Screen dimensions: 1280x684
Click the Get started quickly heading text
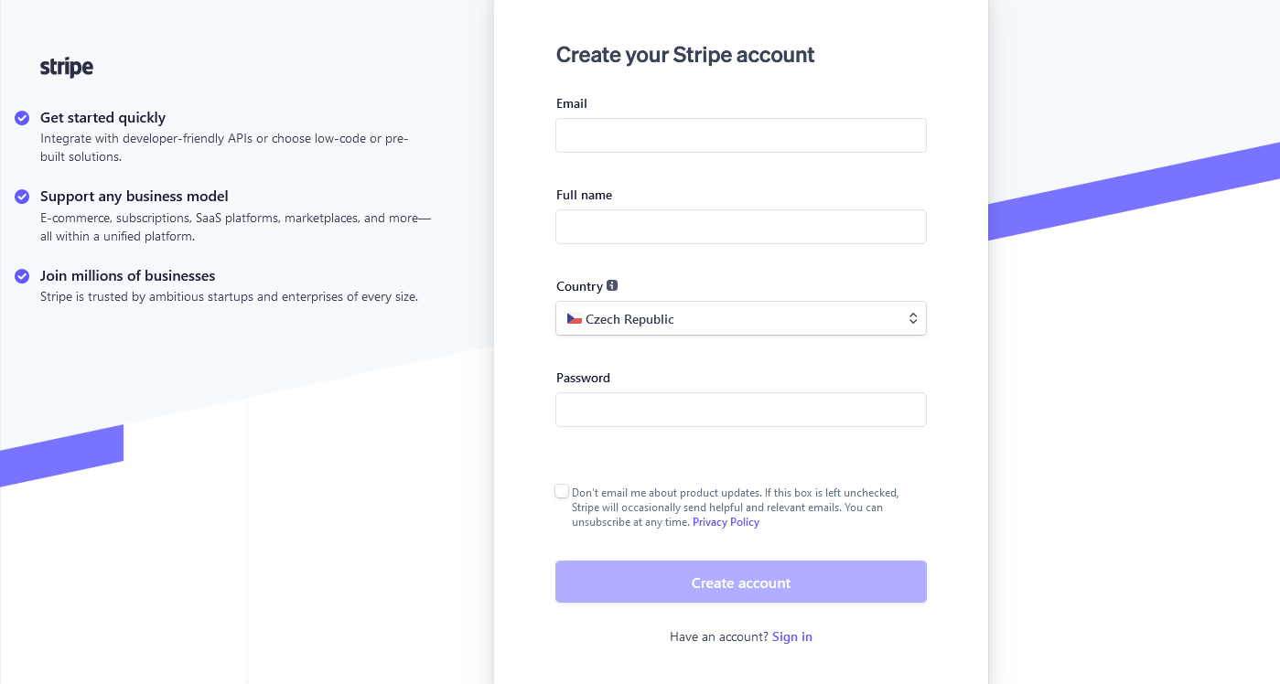102,117
